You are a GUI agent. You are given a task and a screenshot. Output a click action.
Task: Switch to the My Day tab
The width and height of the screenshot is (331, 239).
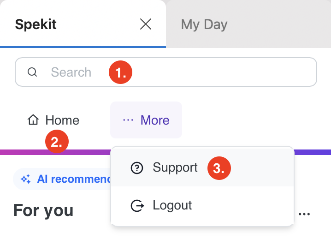[x=204, y=24]
